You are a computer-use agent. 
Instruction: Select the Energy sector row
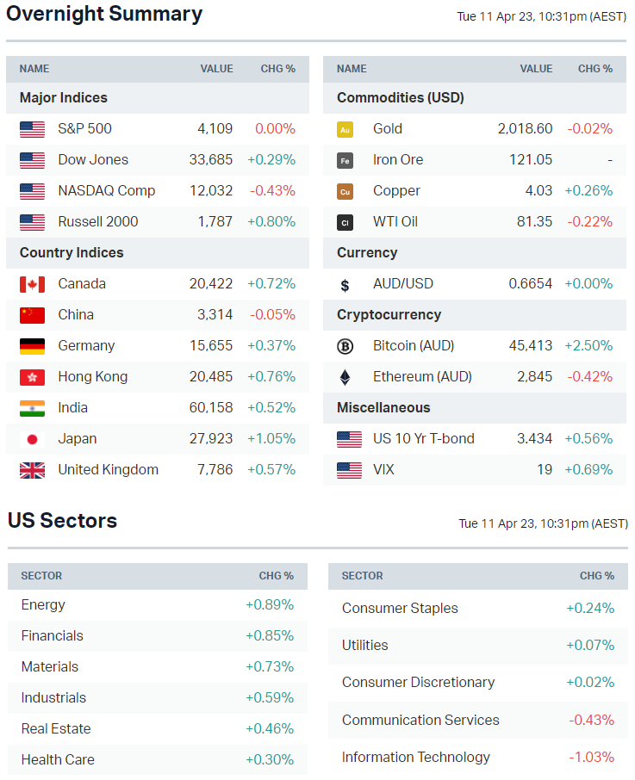point(43,605)
